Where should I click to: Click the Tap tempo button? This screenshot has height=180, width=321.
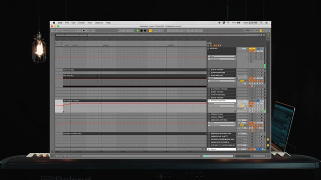pos(60,30)
